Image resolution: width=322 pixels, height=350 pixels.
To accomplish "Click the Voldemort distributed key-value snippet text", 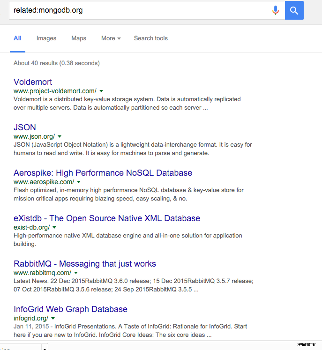I will pyautogui.click(x=127, y=104).
